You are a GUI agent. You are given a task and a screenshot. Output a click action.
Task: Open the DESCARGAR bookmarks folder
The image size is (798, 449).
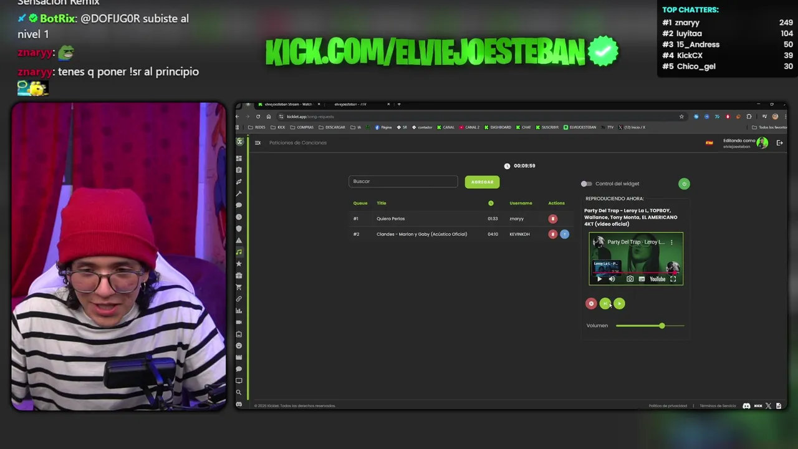[332, 127]
